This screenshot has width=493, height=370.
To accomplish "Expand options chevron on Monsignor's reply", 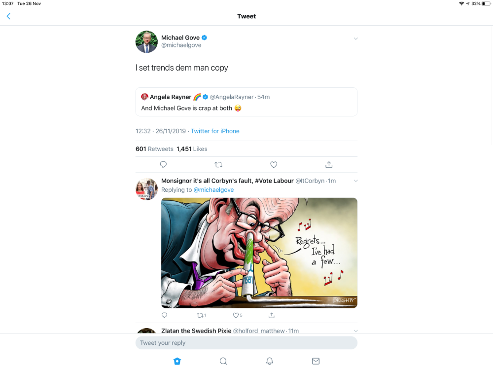I will click(355, 181).
